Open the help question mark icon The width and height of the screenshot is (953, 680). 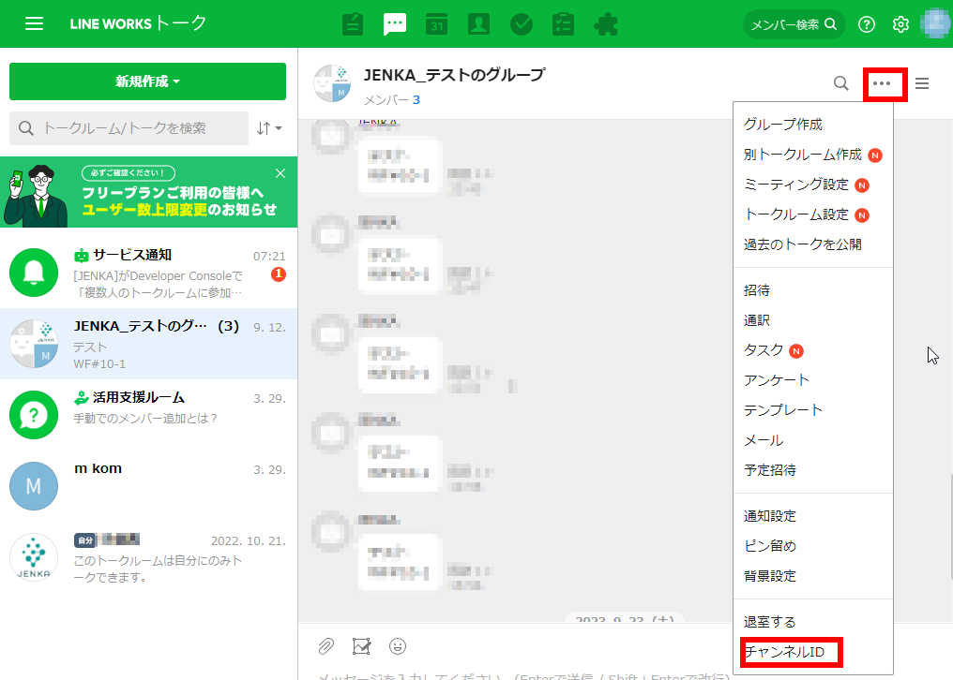click(867, 24)
